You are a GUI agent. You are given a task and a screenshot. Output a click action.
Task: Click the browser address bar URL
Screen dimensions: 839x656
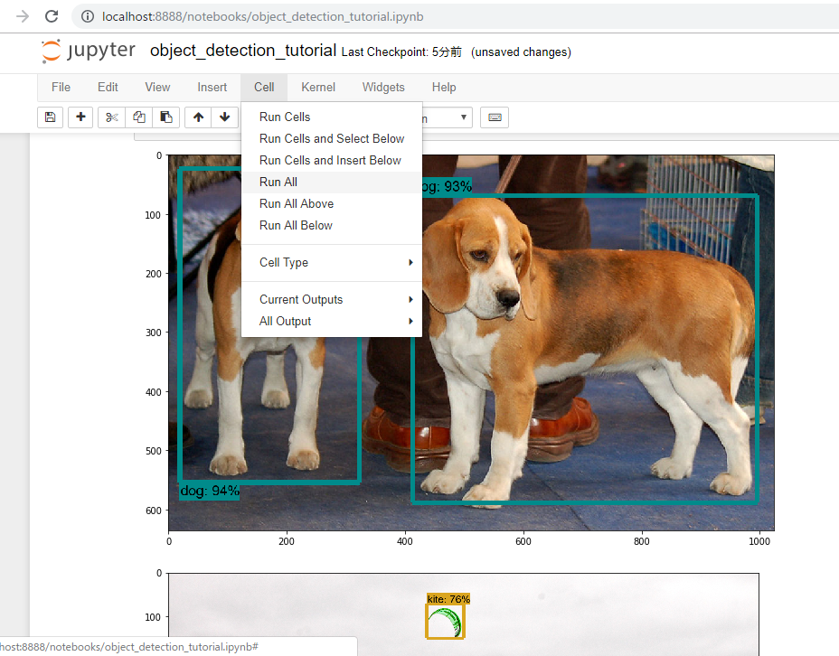pyautogui.click(x=262, y=16)
